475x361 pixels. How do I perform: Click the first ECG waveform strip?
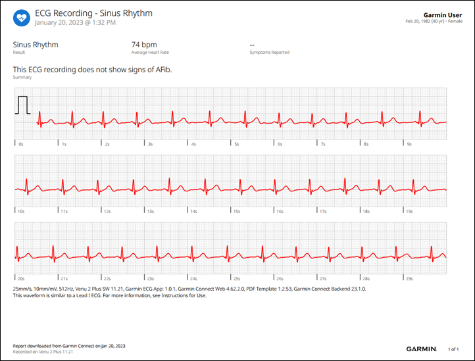click(230, 114)
